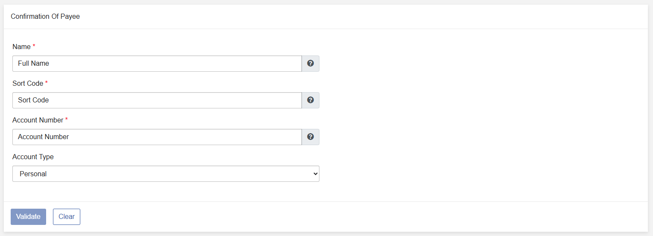The image size is (653, 236).
Task: Click the red asterisk next to Name
Action: pos(34,46)
